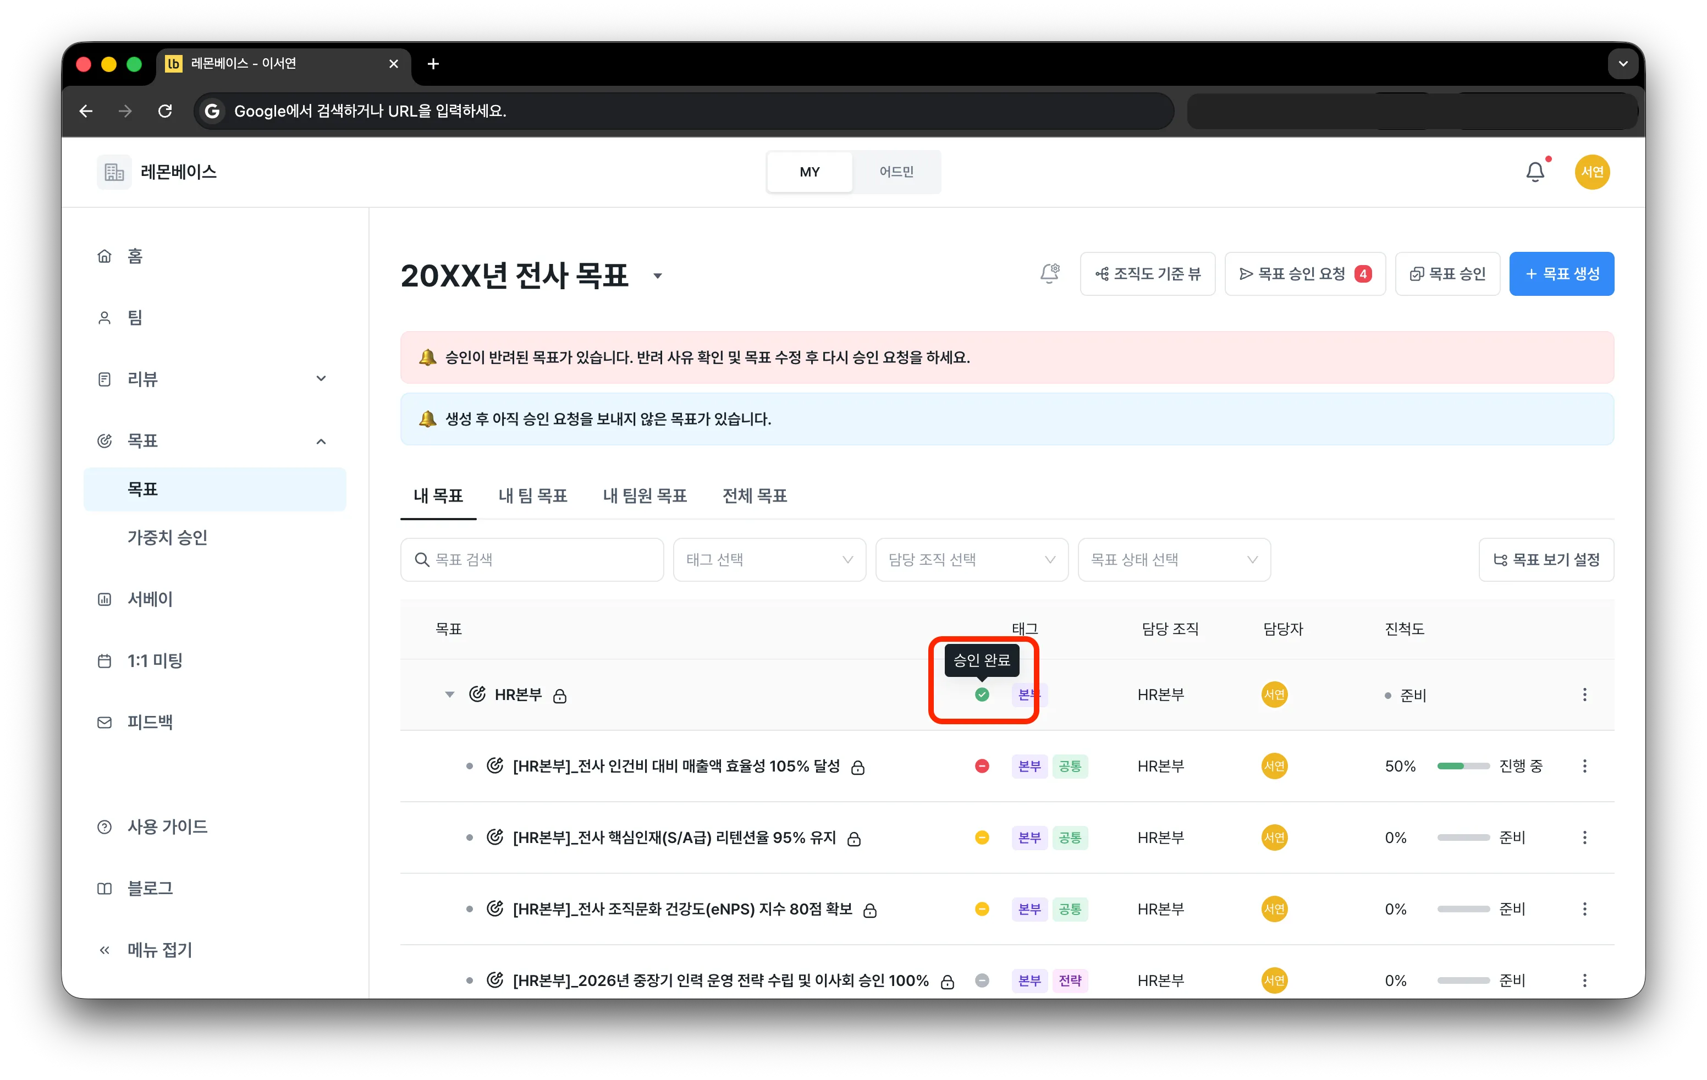Click yellow status icon for eNPS goal
Image resolution: width=1707 pixels, height=1080 pixels.
pos(982,909)
